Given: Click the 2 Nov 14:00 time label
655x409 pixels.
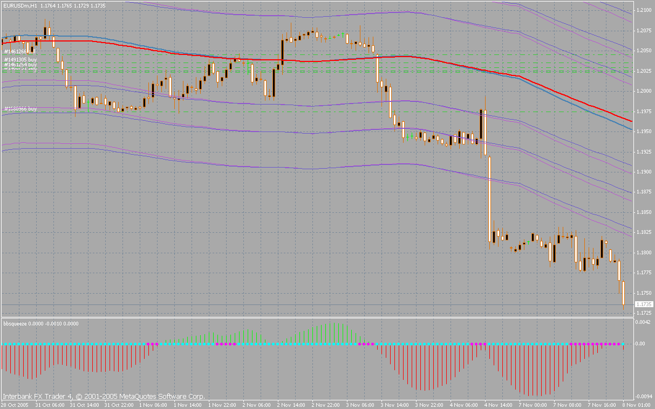Looking at the screenshot, I should tap(292, 405).
